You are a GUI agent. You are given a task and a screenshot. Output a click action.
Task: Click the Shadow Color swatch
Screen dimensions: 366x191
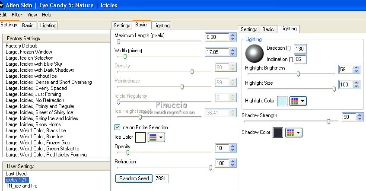pos(278,133)
